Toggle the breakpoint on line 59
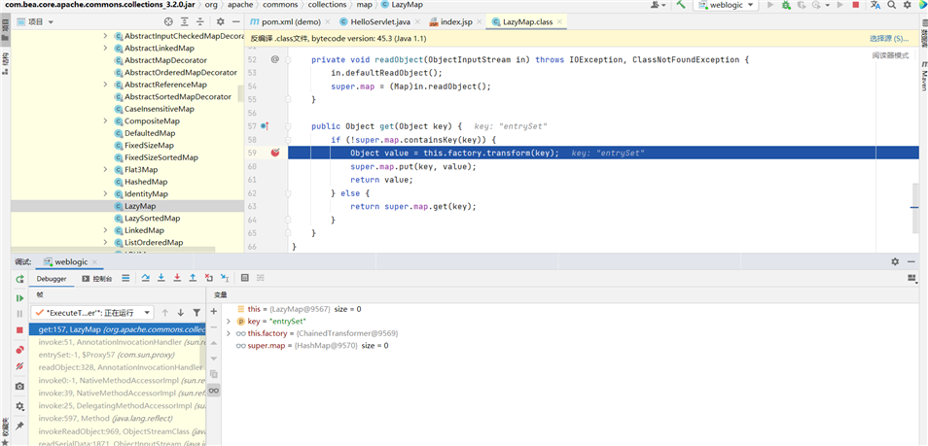 (x=275, y=154)
